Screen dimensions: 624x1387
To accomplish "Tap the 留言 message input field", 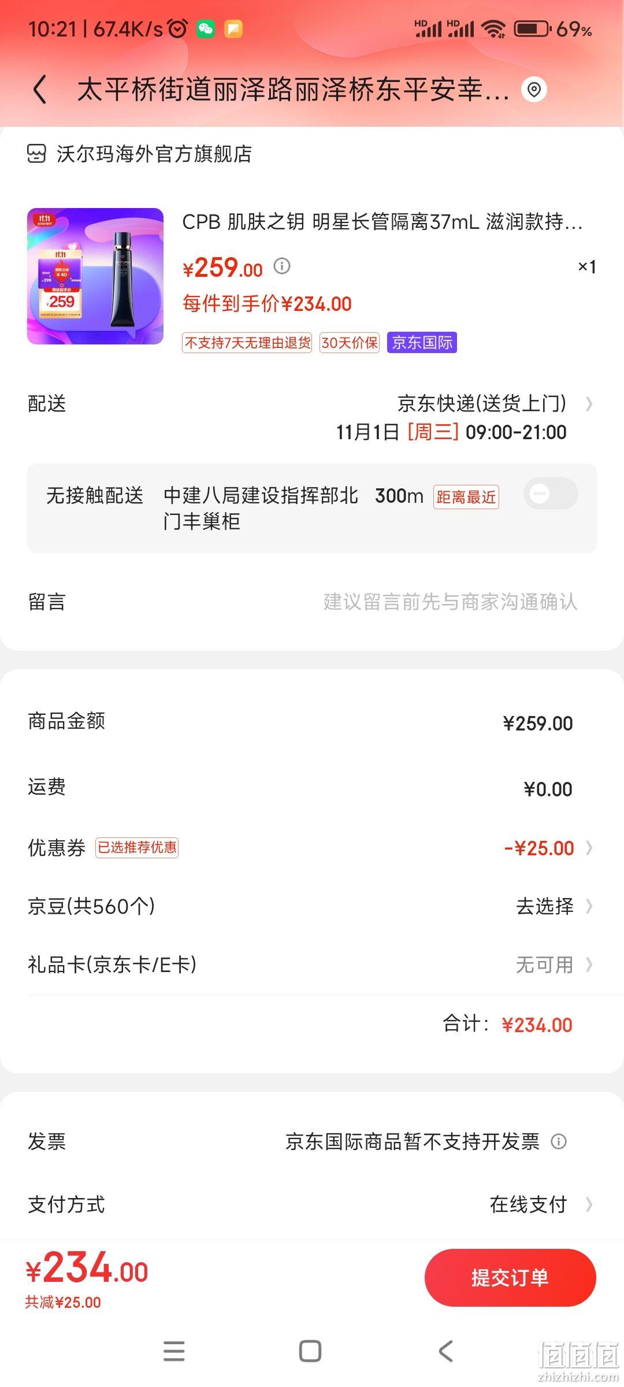I will point(312,602).
